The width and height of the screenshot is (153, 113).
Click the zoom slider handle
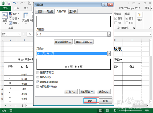126,111
